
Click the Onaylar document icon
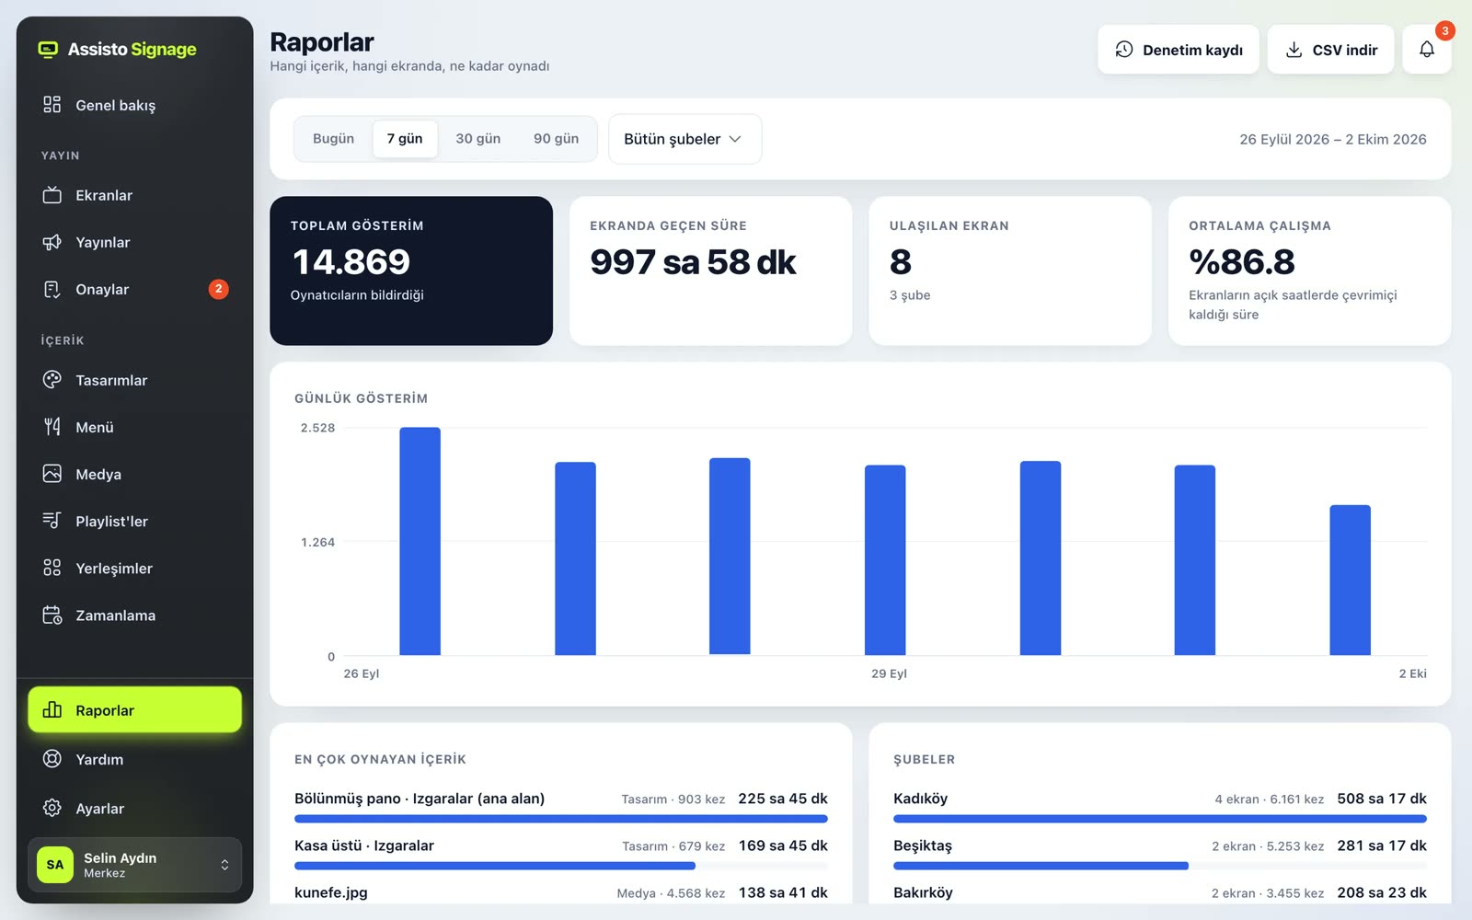[52, 289]
